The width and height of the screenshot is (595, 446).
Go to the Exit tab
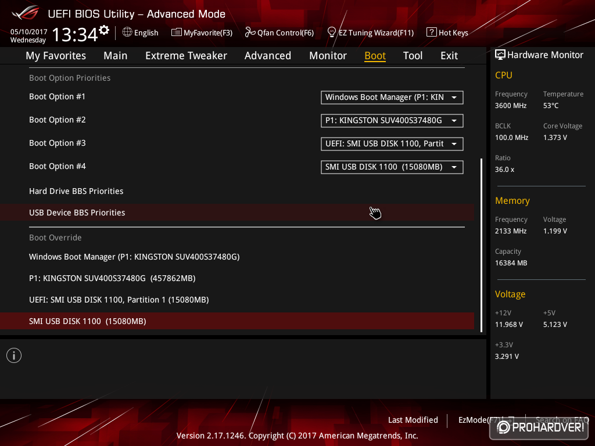point(449,56)
